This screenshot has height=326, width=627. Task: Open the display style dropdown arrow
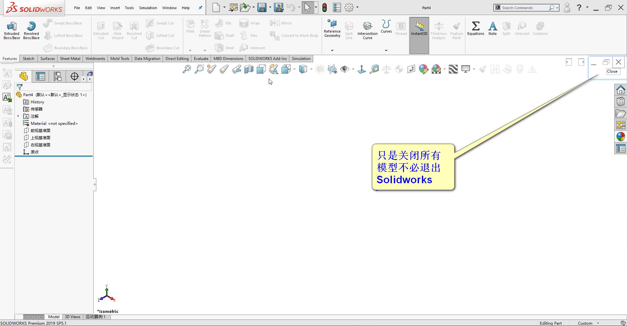tap(311, 69)
